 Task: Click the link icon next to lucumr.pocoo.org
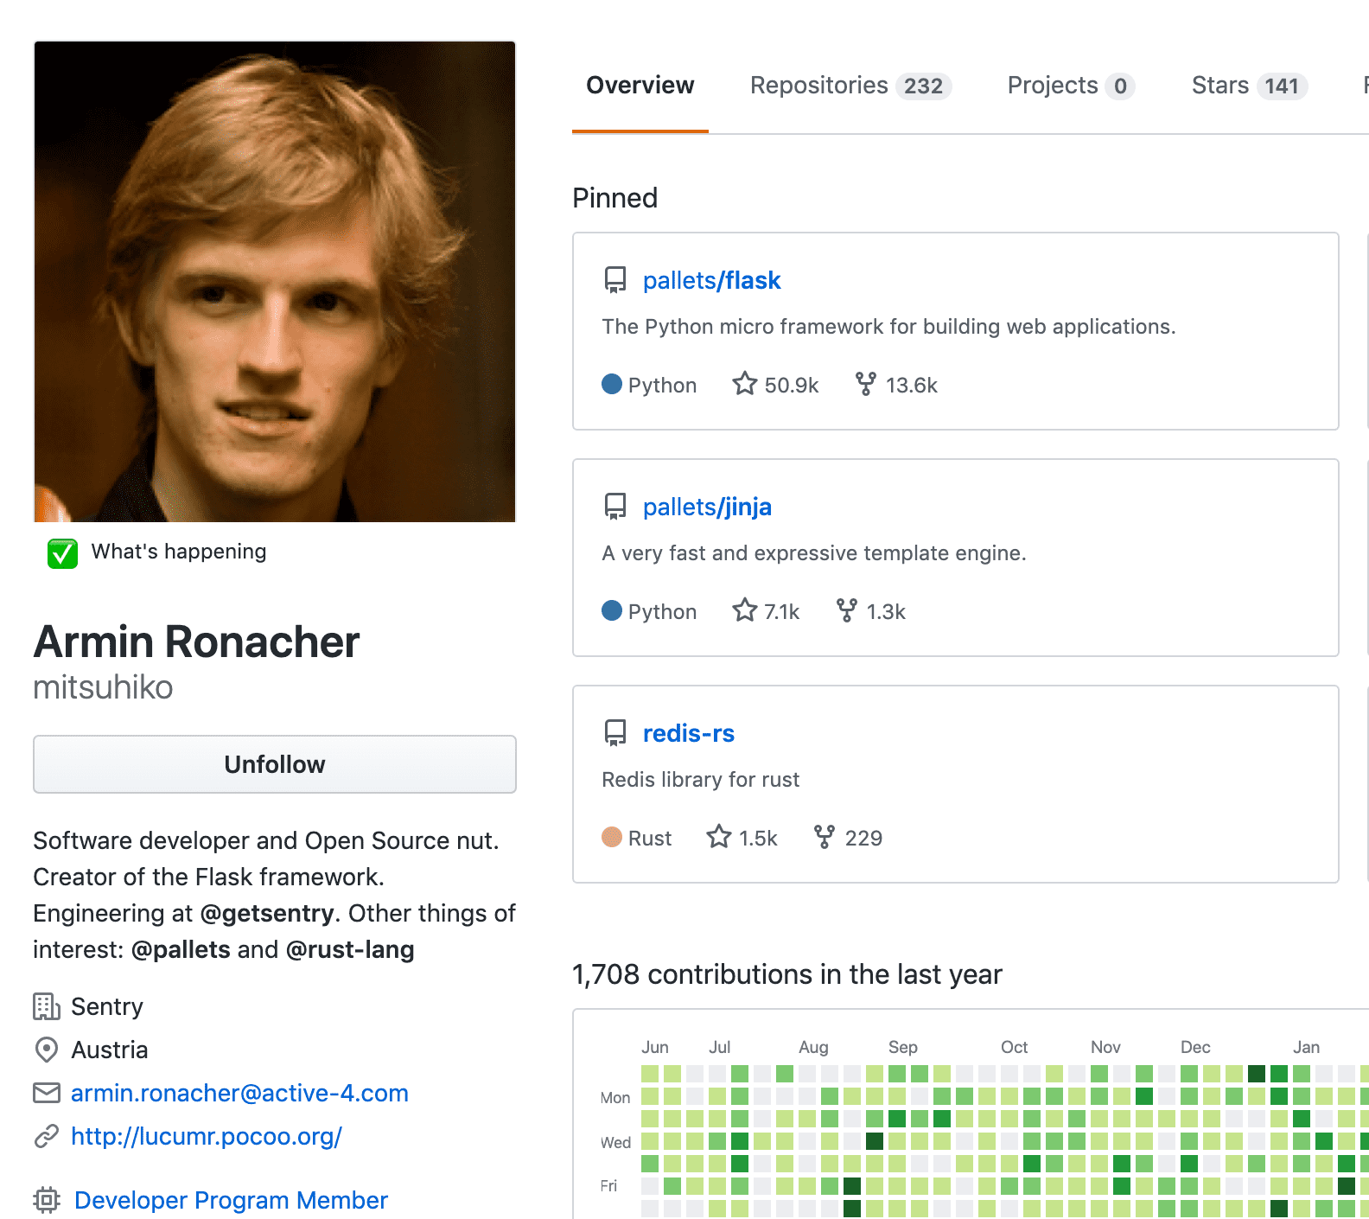(47, 1136)
